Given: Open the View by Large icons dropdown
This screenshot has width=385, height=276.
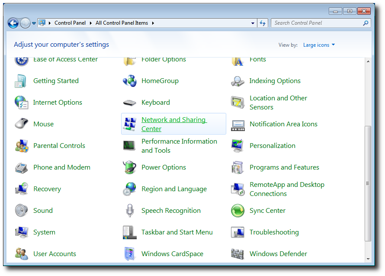Looking at the screenshot, I should 319,45.
